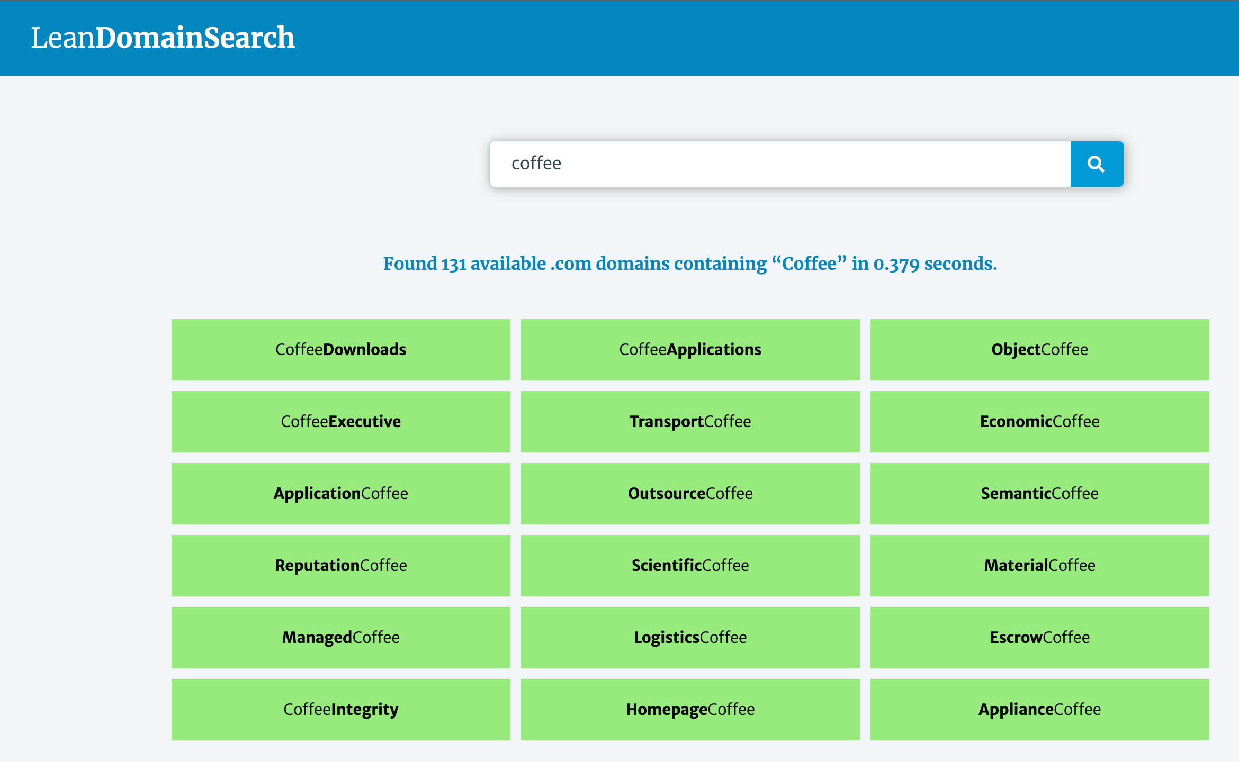The height and width of the screenshot is (762, 1239).
Task: Click the coffee search input field
Action: tap(780, 164)
